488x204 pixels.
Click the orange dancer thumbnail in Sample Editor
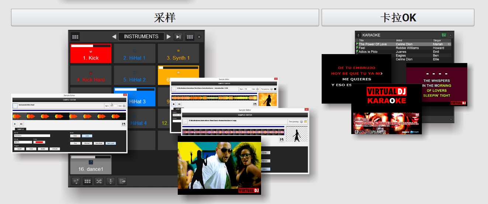pos(268,100)
